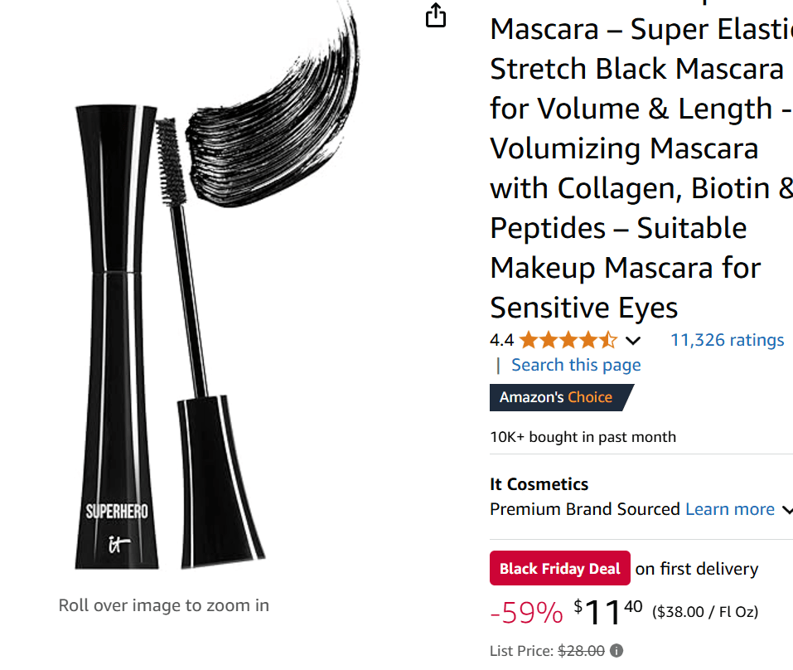Click the red Black Friday Deal badge
The height and width of the screenshot is (670, 793).
(559, 569)
